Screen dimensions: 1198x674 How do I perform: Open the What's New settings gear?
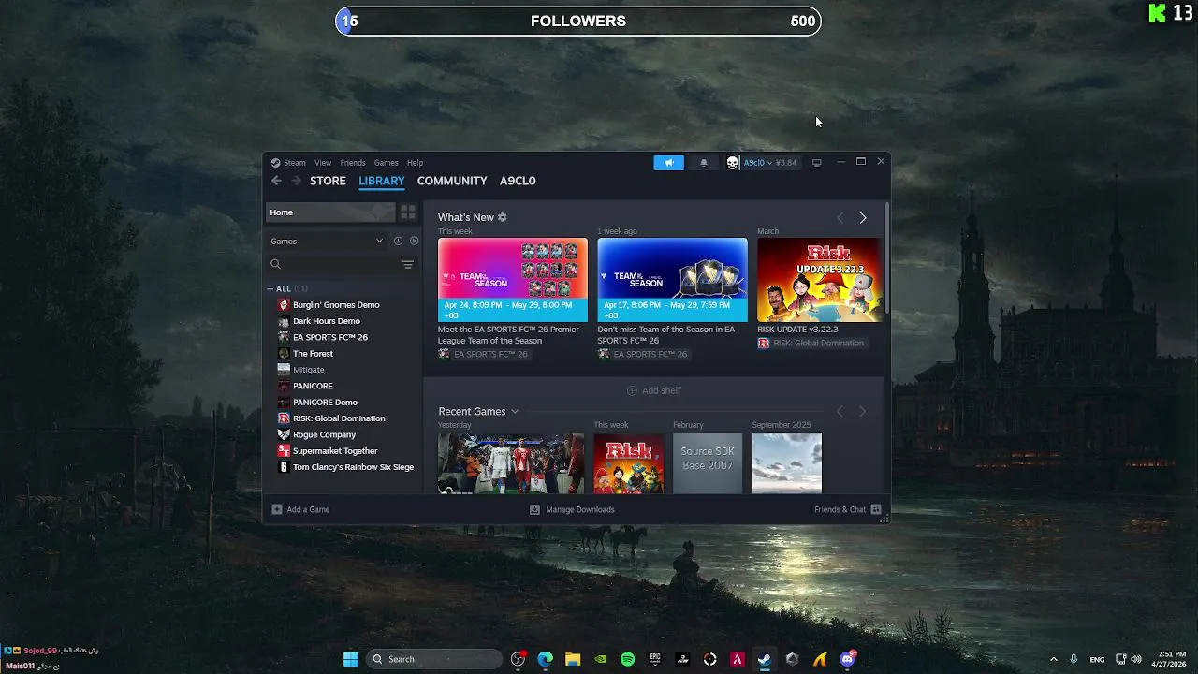tap(503, 217)
